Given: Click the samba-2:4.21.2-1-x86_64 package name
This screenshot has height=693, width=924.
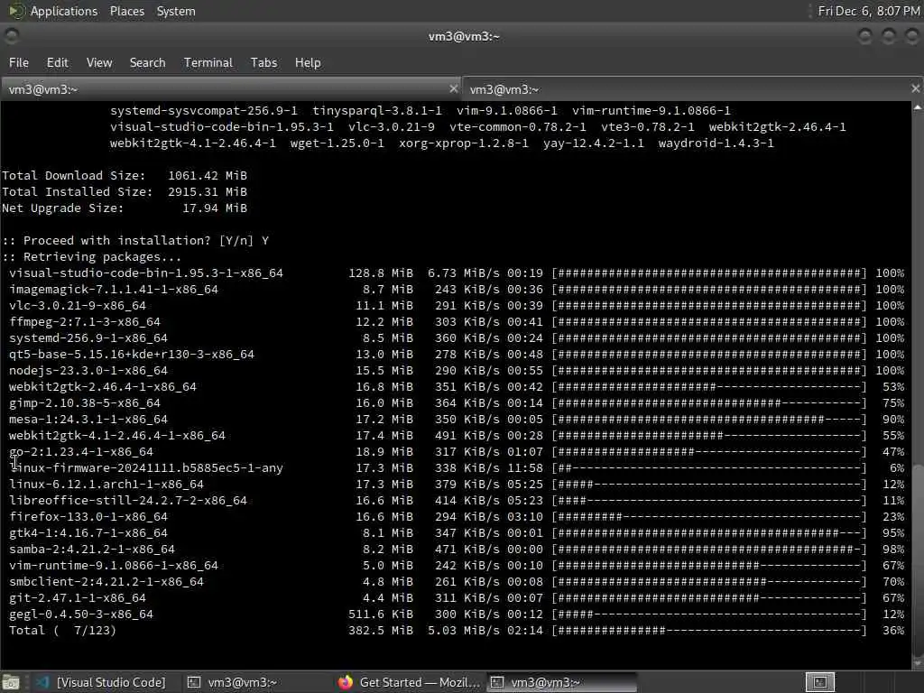Looking at the screenshot, I should [91, 550].
